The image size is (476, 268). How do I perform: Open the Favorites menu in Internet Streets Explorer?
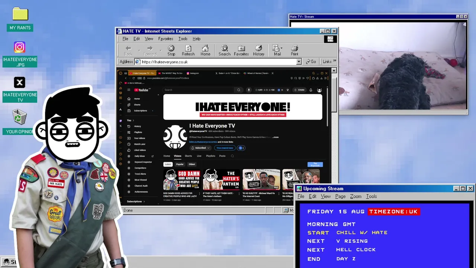click(165, 39)
